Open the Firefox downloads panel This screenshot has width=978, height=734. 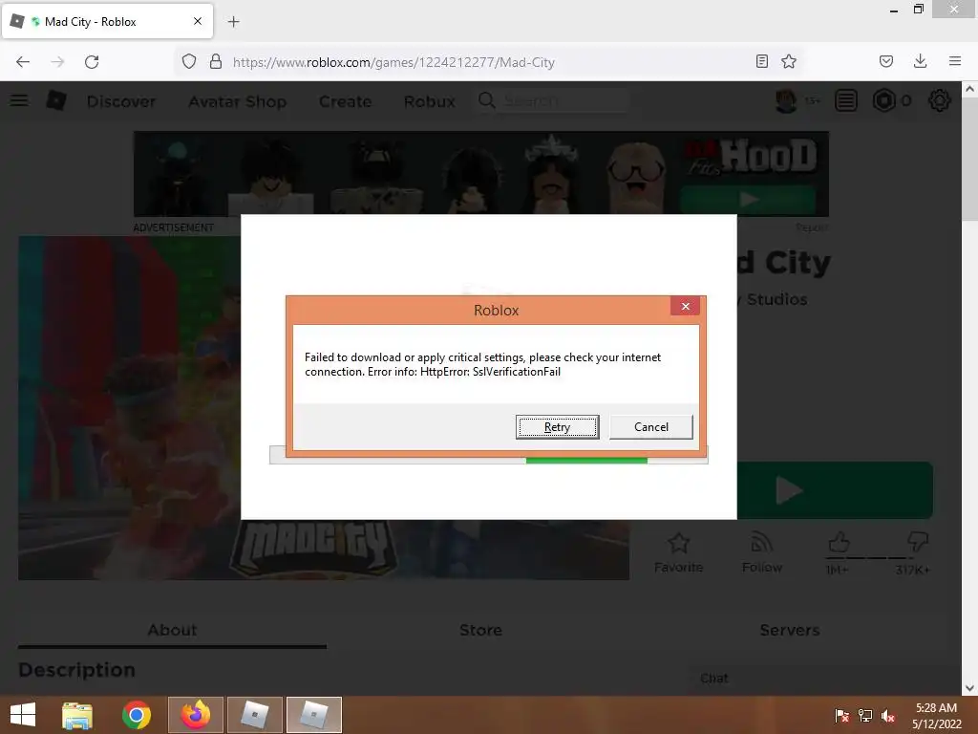(920, 61)
